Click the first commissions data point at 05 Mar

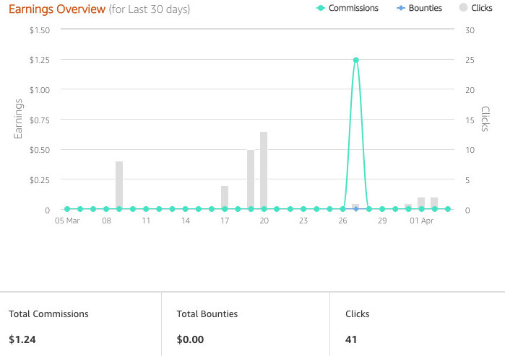click(x=66, y=209)
